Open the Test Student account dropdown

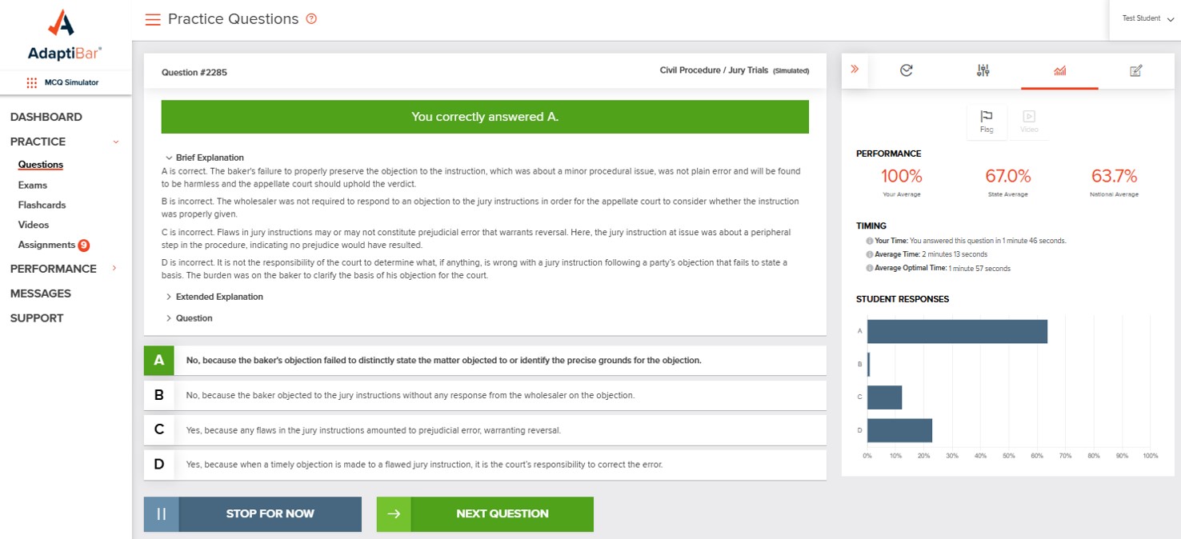click(x=1147, y=18)
